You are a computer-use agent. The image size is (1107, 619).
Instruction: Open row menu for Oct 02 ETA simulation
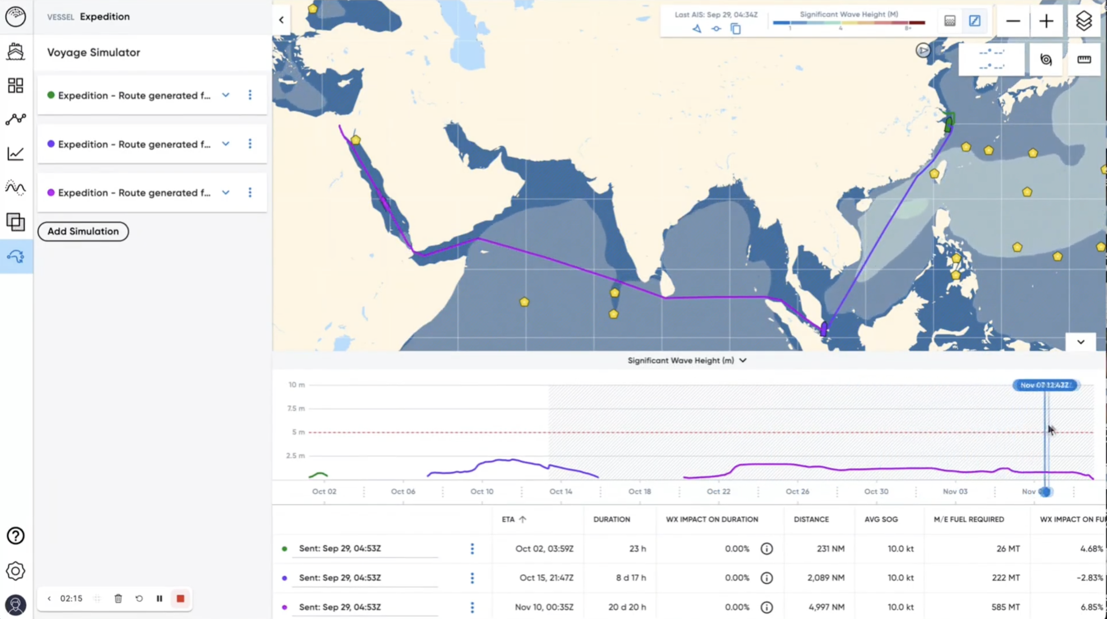[x=472, y=549]
